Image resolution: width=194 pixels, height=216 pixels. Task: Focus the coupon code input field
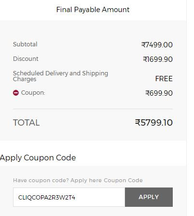pyautogui.click(x=69, y=197)
